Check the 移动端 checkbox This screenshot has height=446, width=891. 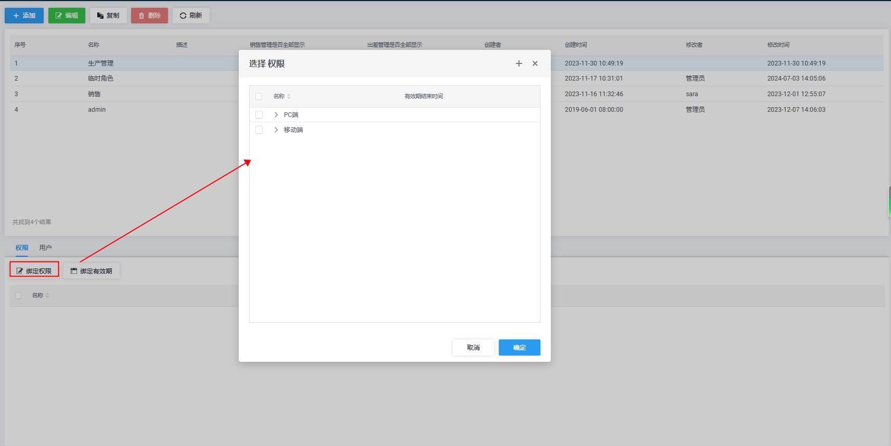(x=259, y=130)
